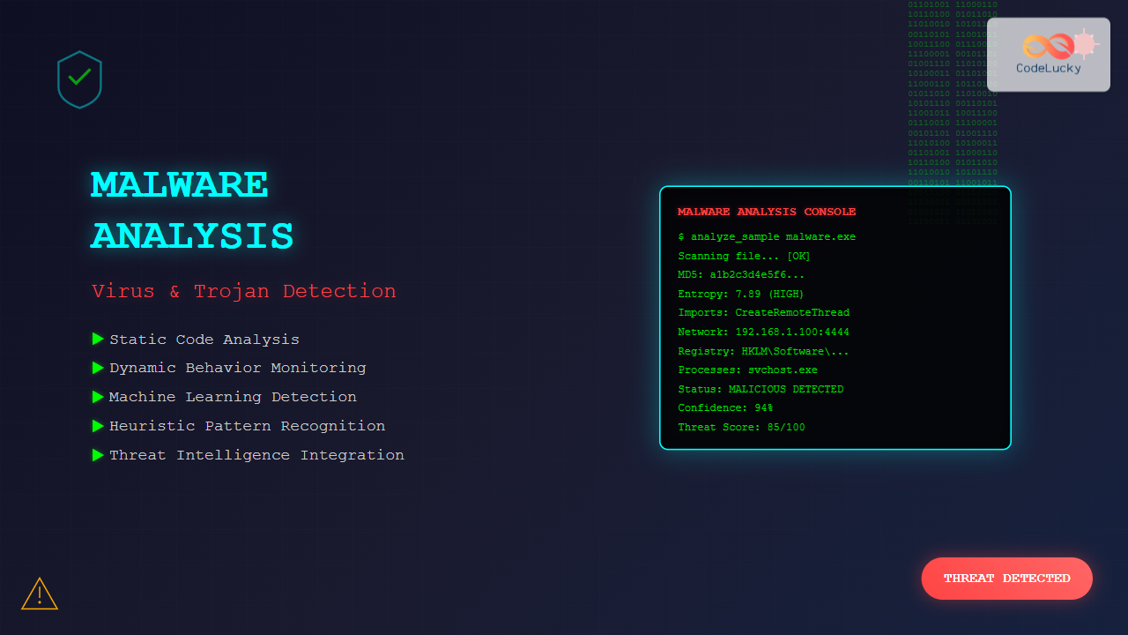Click the arrow beside Machine Learning Detection

[x=98, y=397]
